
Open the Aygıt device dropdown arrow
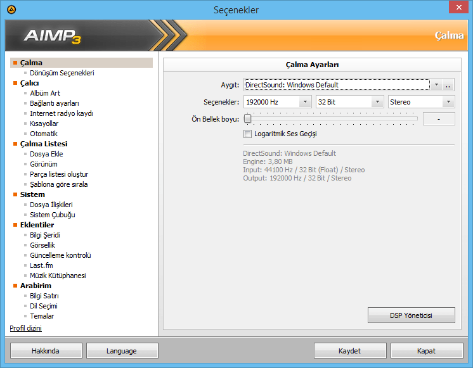(x=436, y=85)
